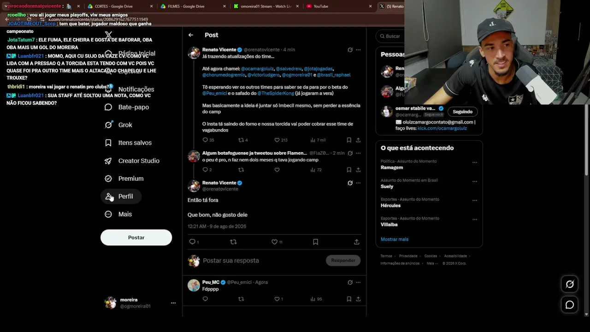Open more options on 'Já trazendo atualizações' tweet

pyautogui.click(x=358, y=50)
